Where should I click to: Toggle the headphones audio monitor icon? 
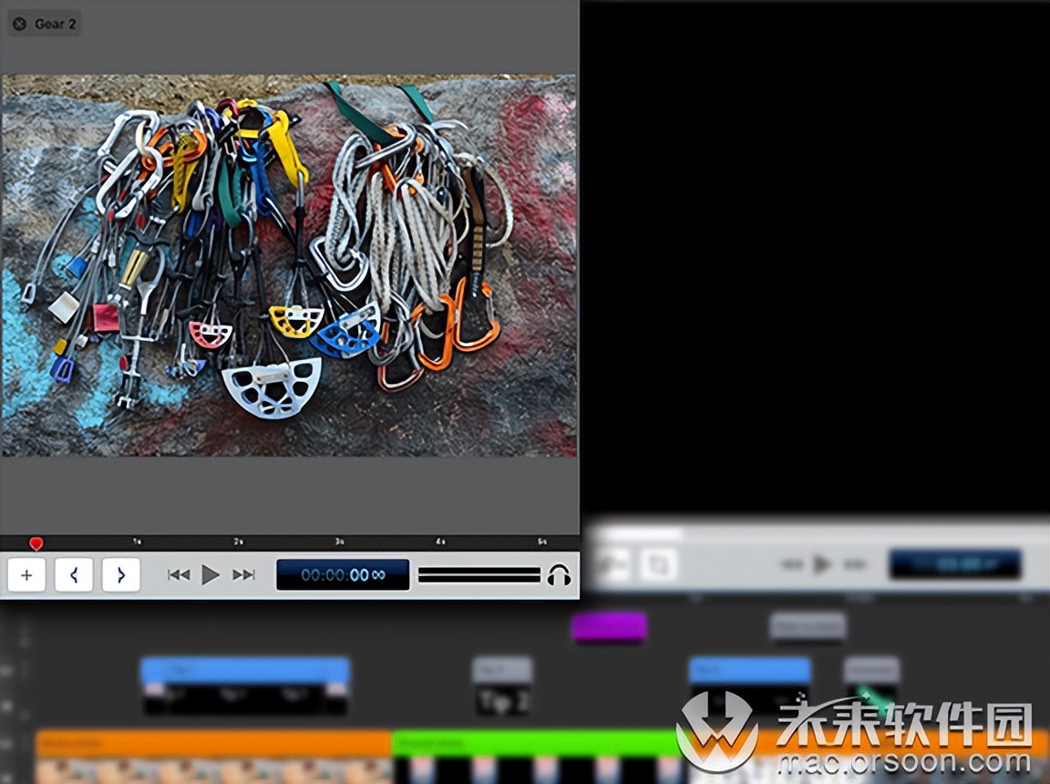(x=559, y=575)
